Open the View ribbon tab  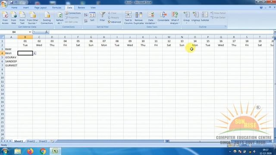click(x=93, y=8)
